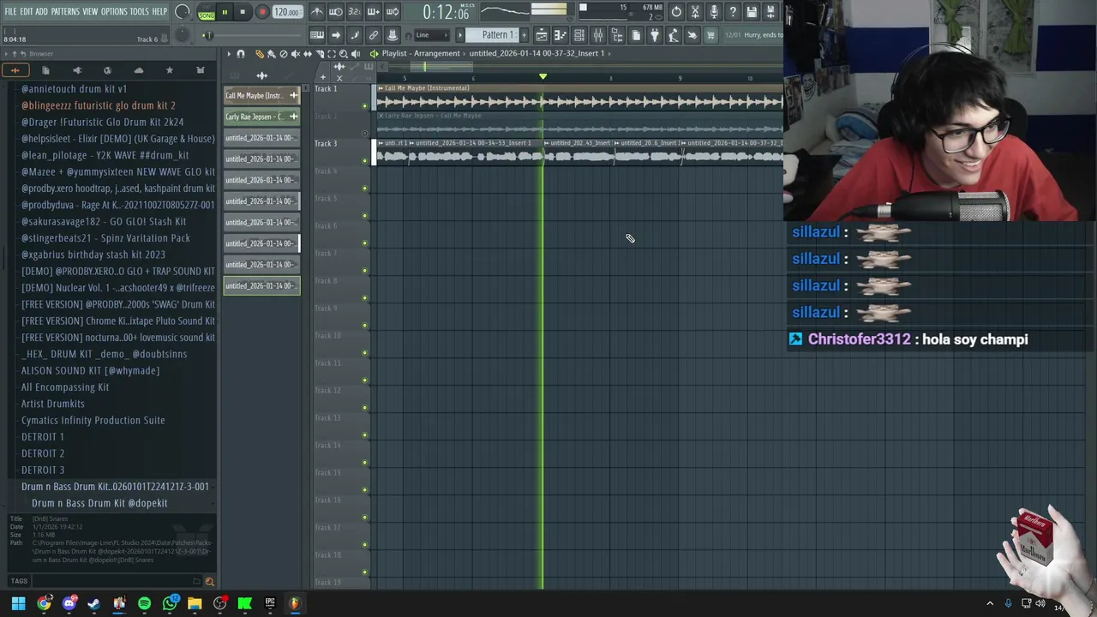
Task: Toggle PAT/SONG mode switch
Action: click(x=207, y=12)
